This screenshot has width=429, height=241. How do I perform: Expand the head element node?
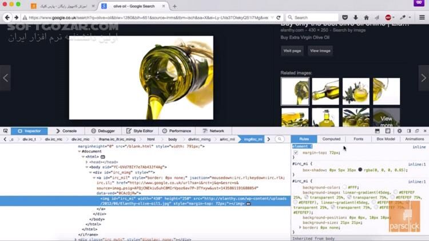[86, 162]
